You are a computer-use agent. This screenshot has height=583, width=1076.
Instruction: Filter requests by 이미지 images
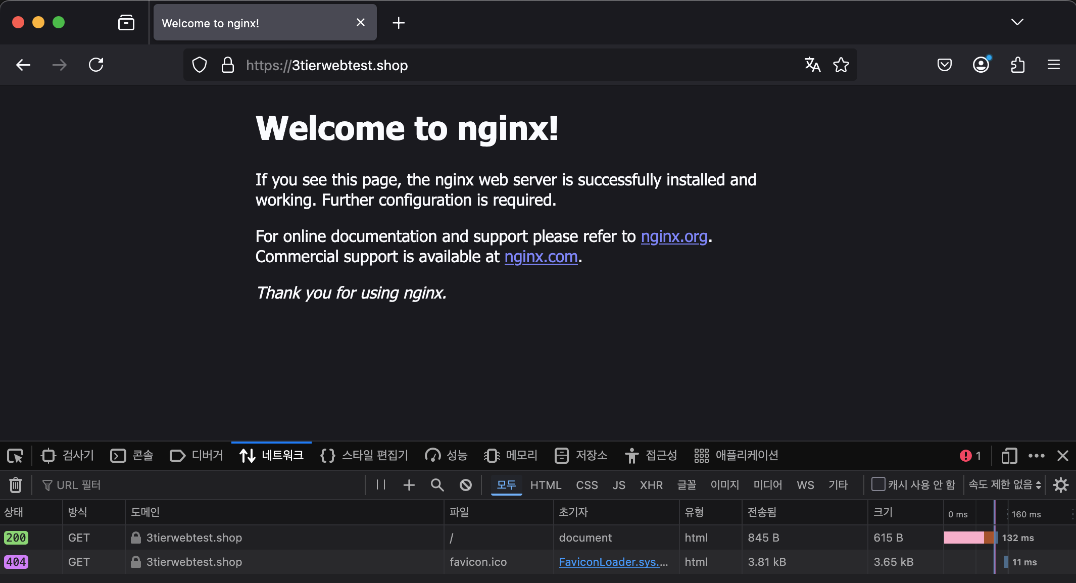724,485
